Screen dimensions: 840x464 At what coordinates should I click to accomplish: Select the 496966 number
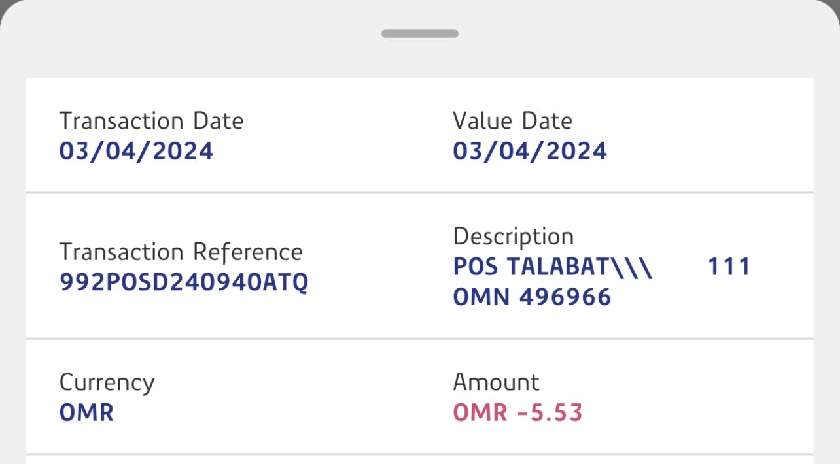(565, 297)
